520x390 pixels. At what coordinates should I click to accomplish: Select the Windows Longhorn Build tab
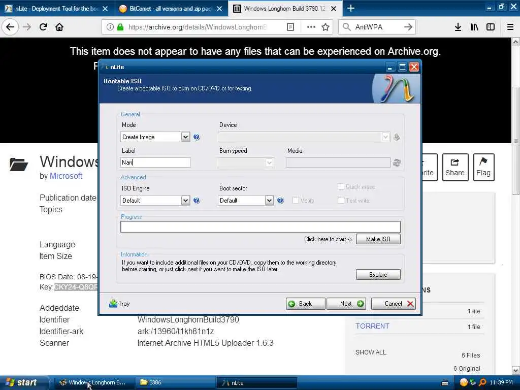pos(284,9)
